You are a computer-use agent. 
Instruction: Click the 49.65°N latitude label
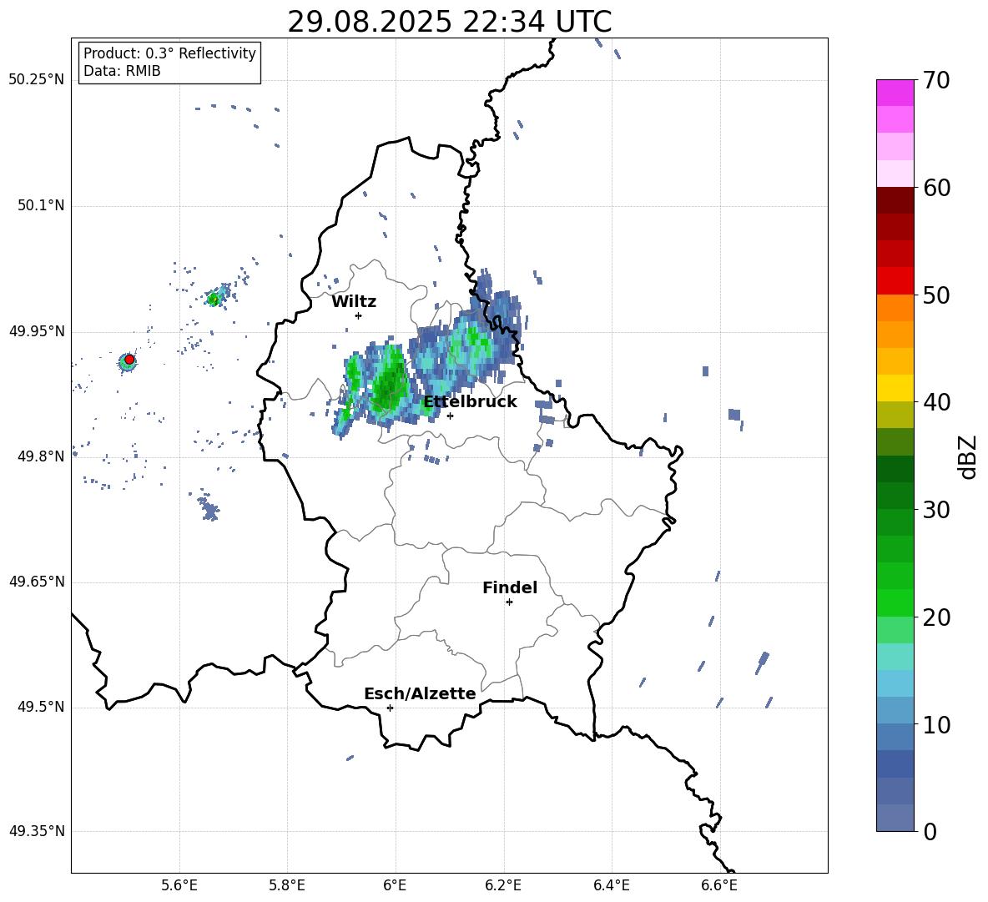pyautogui.click(x=37, y=582)
